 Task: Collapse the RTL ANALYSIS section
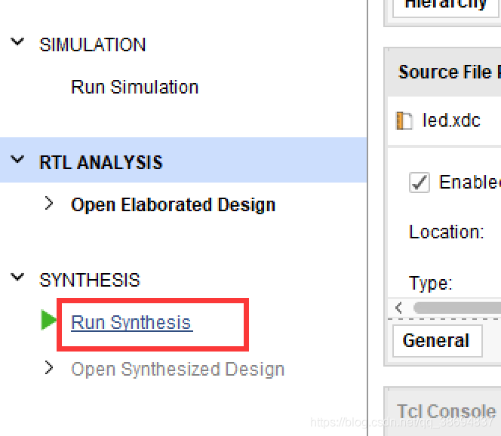17,159
